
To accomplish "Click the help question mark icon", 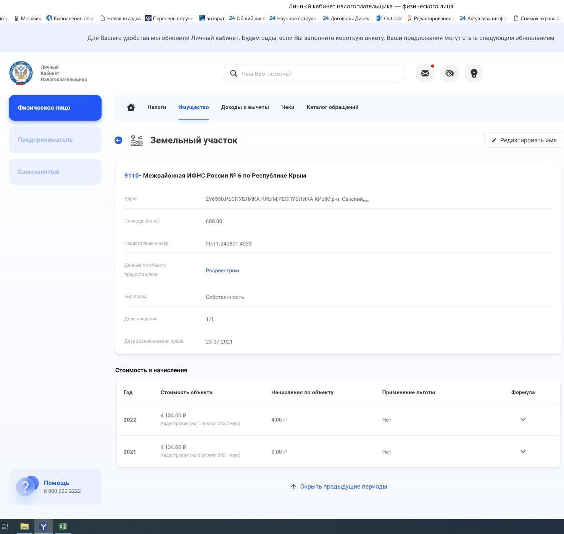I will 26,487.
